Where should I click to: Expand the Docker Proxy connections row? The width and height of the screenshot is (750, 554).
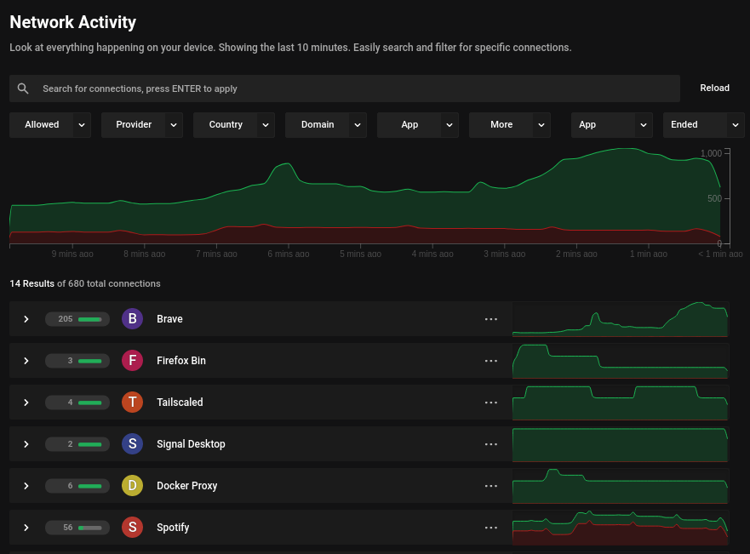(26, 486)
